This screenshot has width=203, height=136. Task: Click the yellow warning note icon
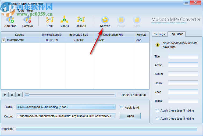[x=158, y=45]
